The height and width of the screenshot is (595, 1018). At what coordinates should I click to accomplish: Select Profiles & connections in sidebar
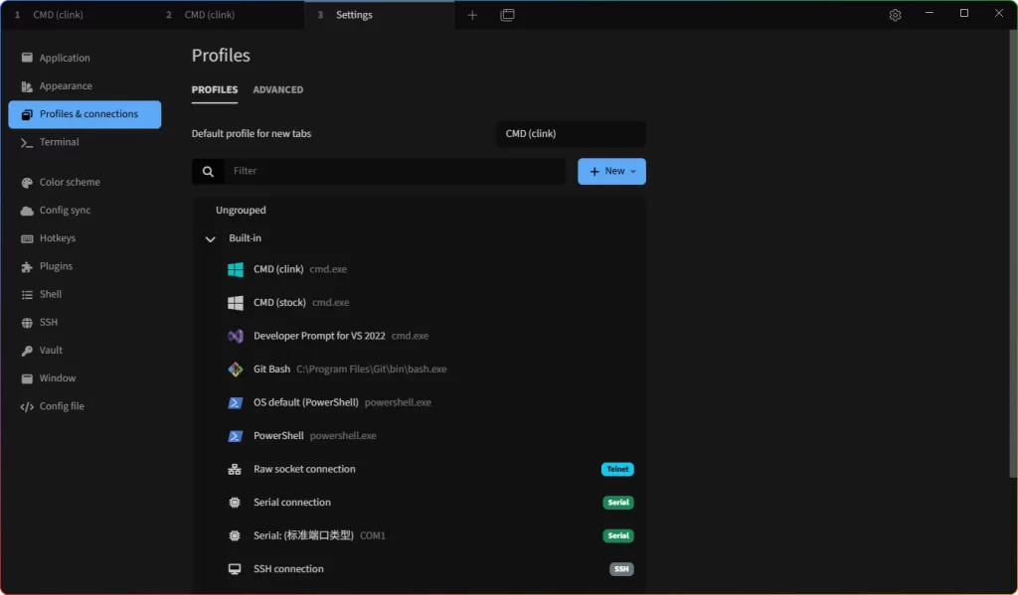(x=85, y=114)
